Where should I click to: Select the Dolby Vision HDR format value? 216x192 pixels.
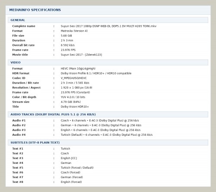96,73
